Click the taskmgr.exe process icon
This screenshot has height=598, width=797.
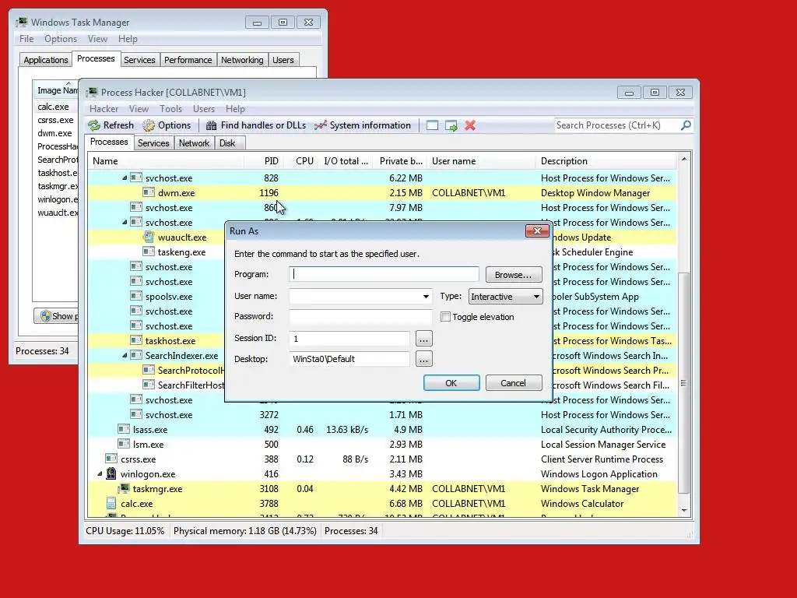124,489
